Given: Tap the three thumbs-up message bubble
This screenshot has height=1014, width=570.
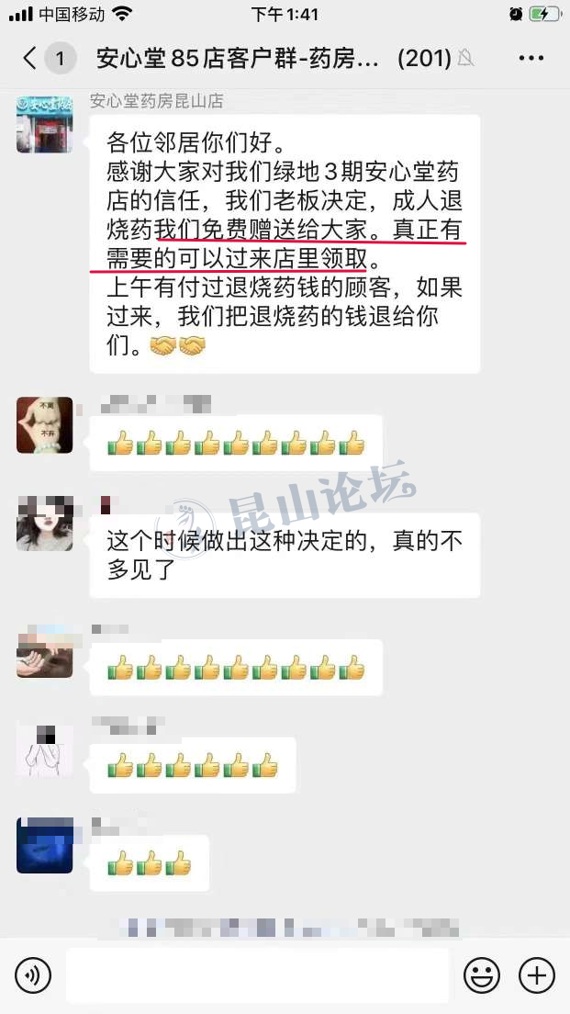Looking at the screenshot, I should point(150,863).
